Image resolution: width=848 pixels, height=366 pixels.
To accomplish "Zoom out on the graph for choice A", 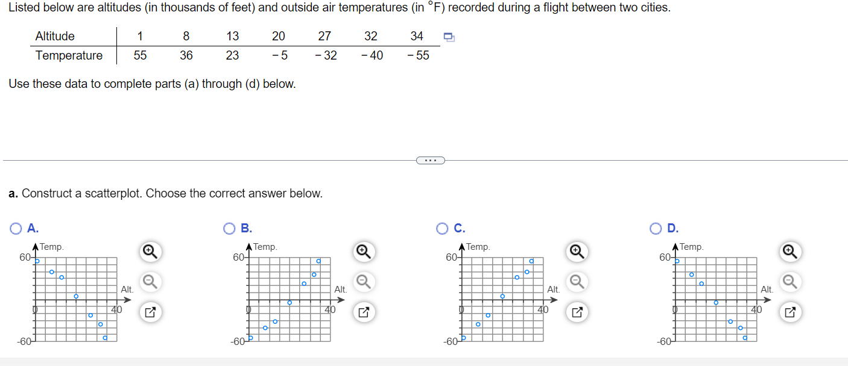I will [150, 281].
